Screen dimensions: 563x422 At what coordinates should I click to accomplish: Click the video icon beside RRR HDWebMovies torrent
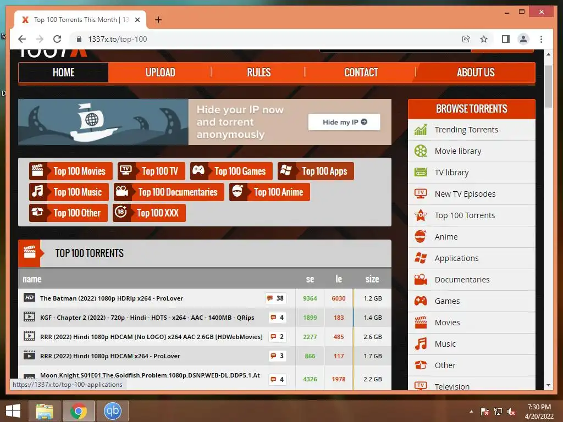click(29, 336)
